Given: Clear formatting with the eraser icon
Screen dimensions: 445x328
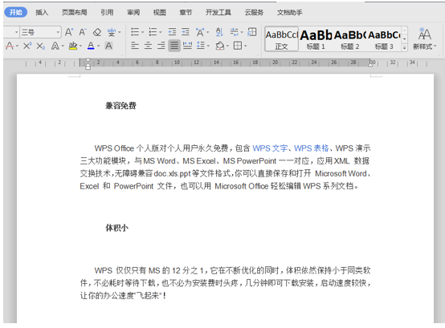Looking at the screenshot, I should point(97,32).
